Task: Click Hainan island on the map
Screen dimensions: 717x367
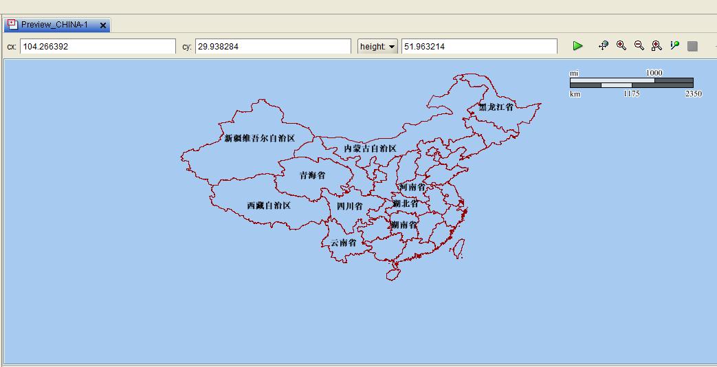Action: (x=393, y=274)
